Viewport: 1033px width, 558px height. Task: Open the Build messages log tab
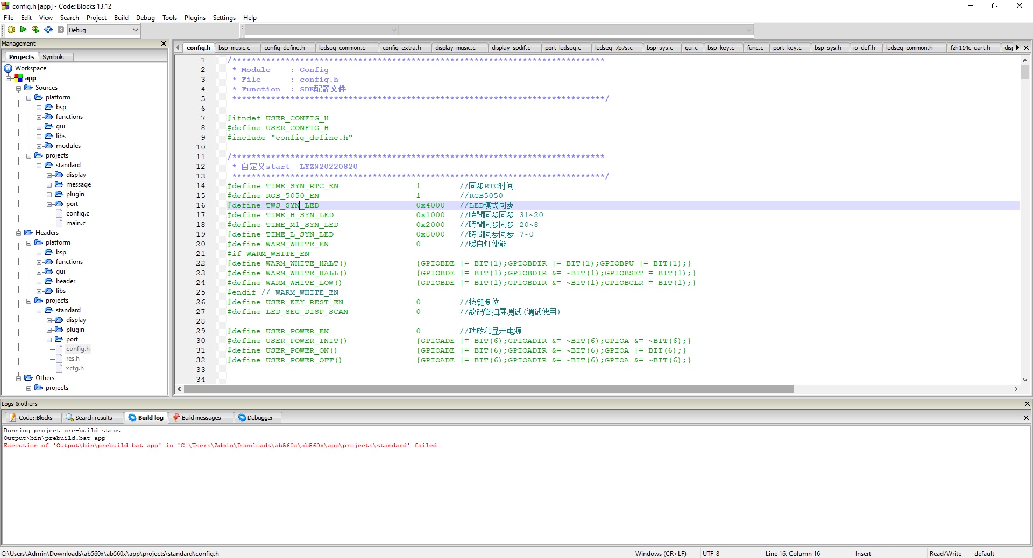click(x=201, y=418)
